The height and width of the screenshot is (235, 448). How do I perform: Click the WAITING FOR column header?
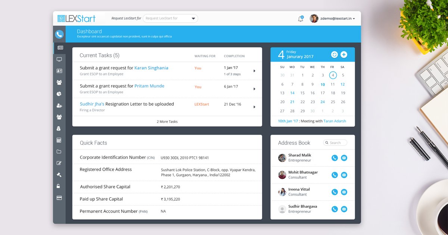[x=205, y=56]
